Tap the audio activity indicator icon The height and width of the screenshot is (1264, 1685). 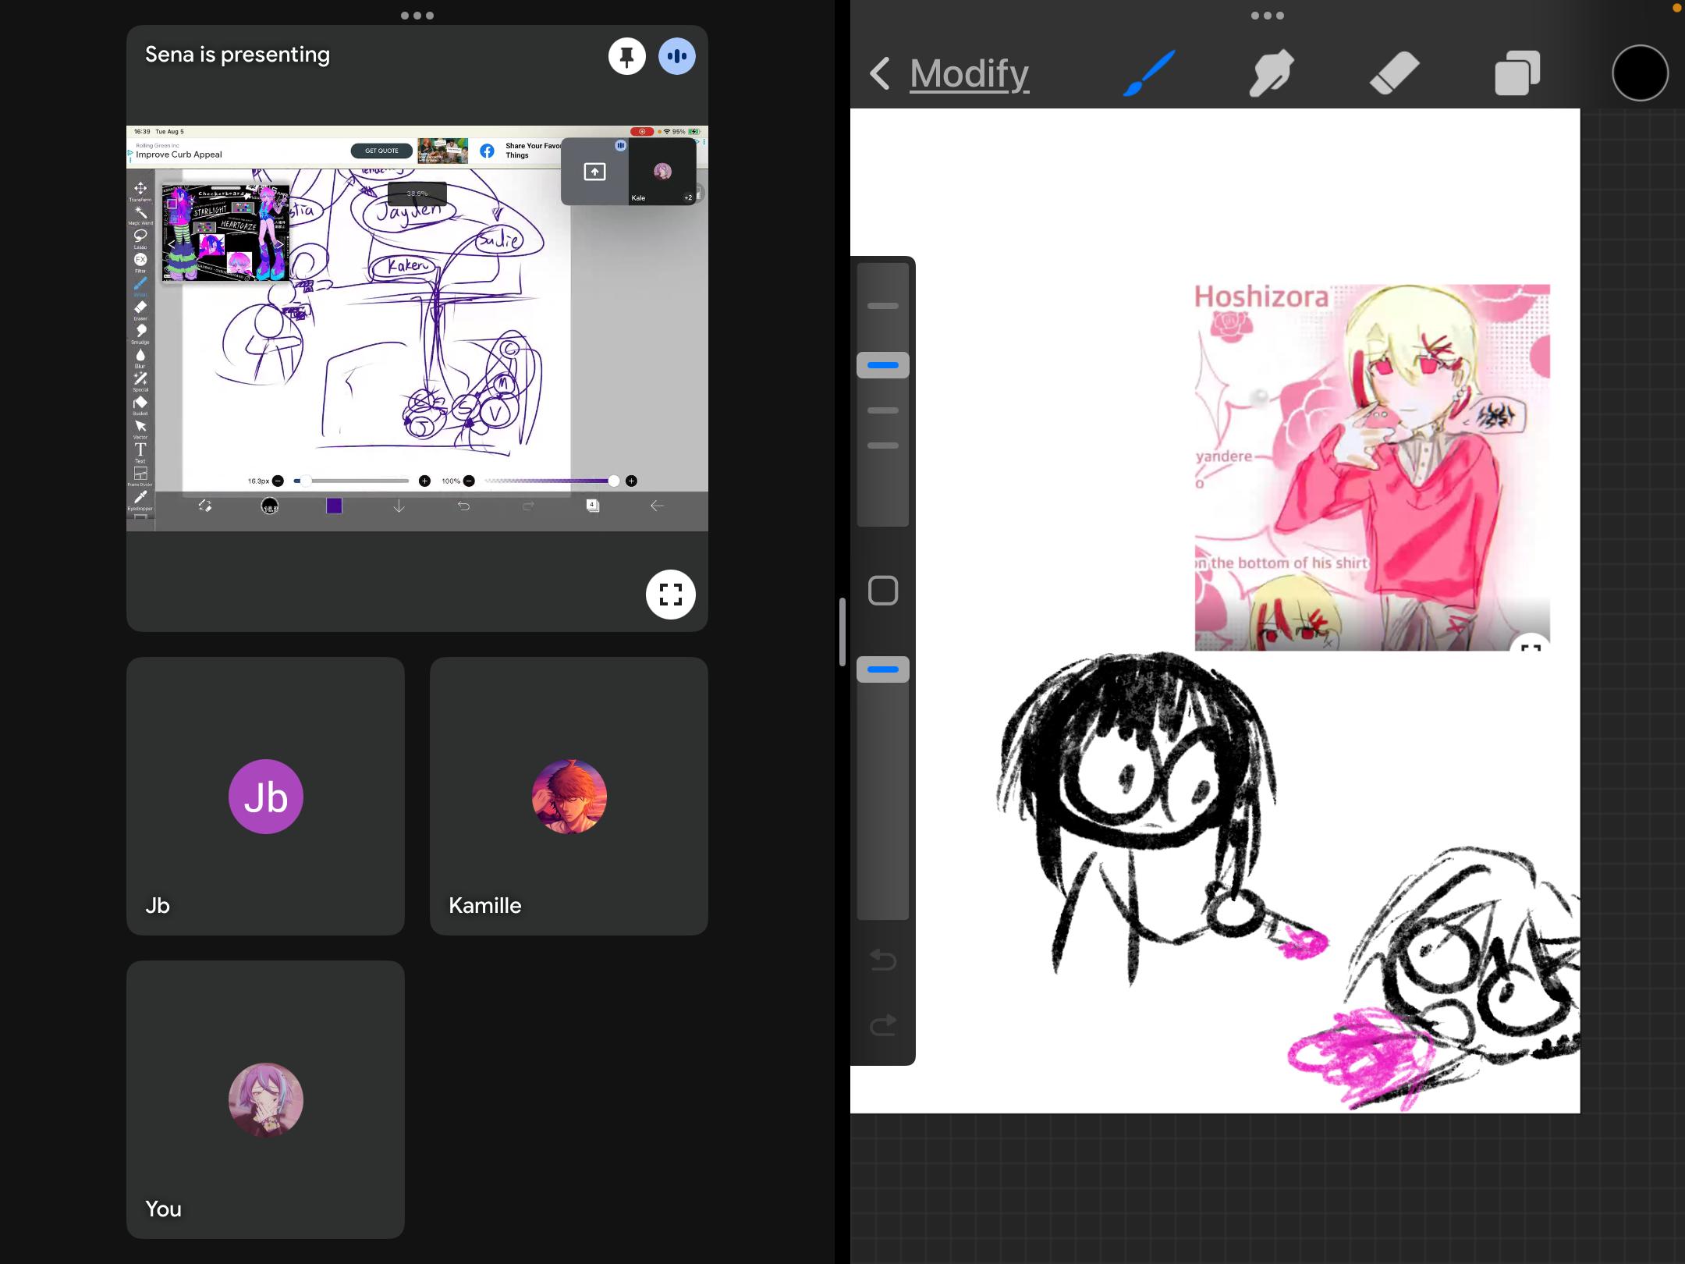(677, 56)
